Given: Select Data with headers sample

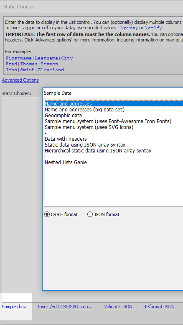Looking at the screenshot, I should coord(114,139).
